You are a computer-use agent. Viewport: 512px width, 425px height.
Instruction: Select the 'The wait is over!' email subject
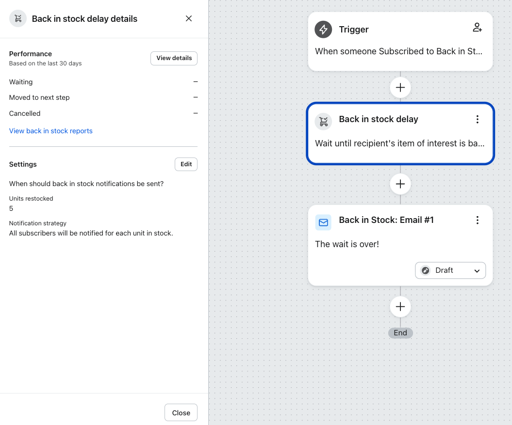(x=347, y=244)
